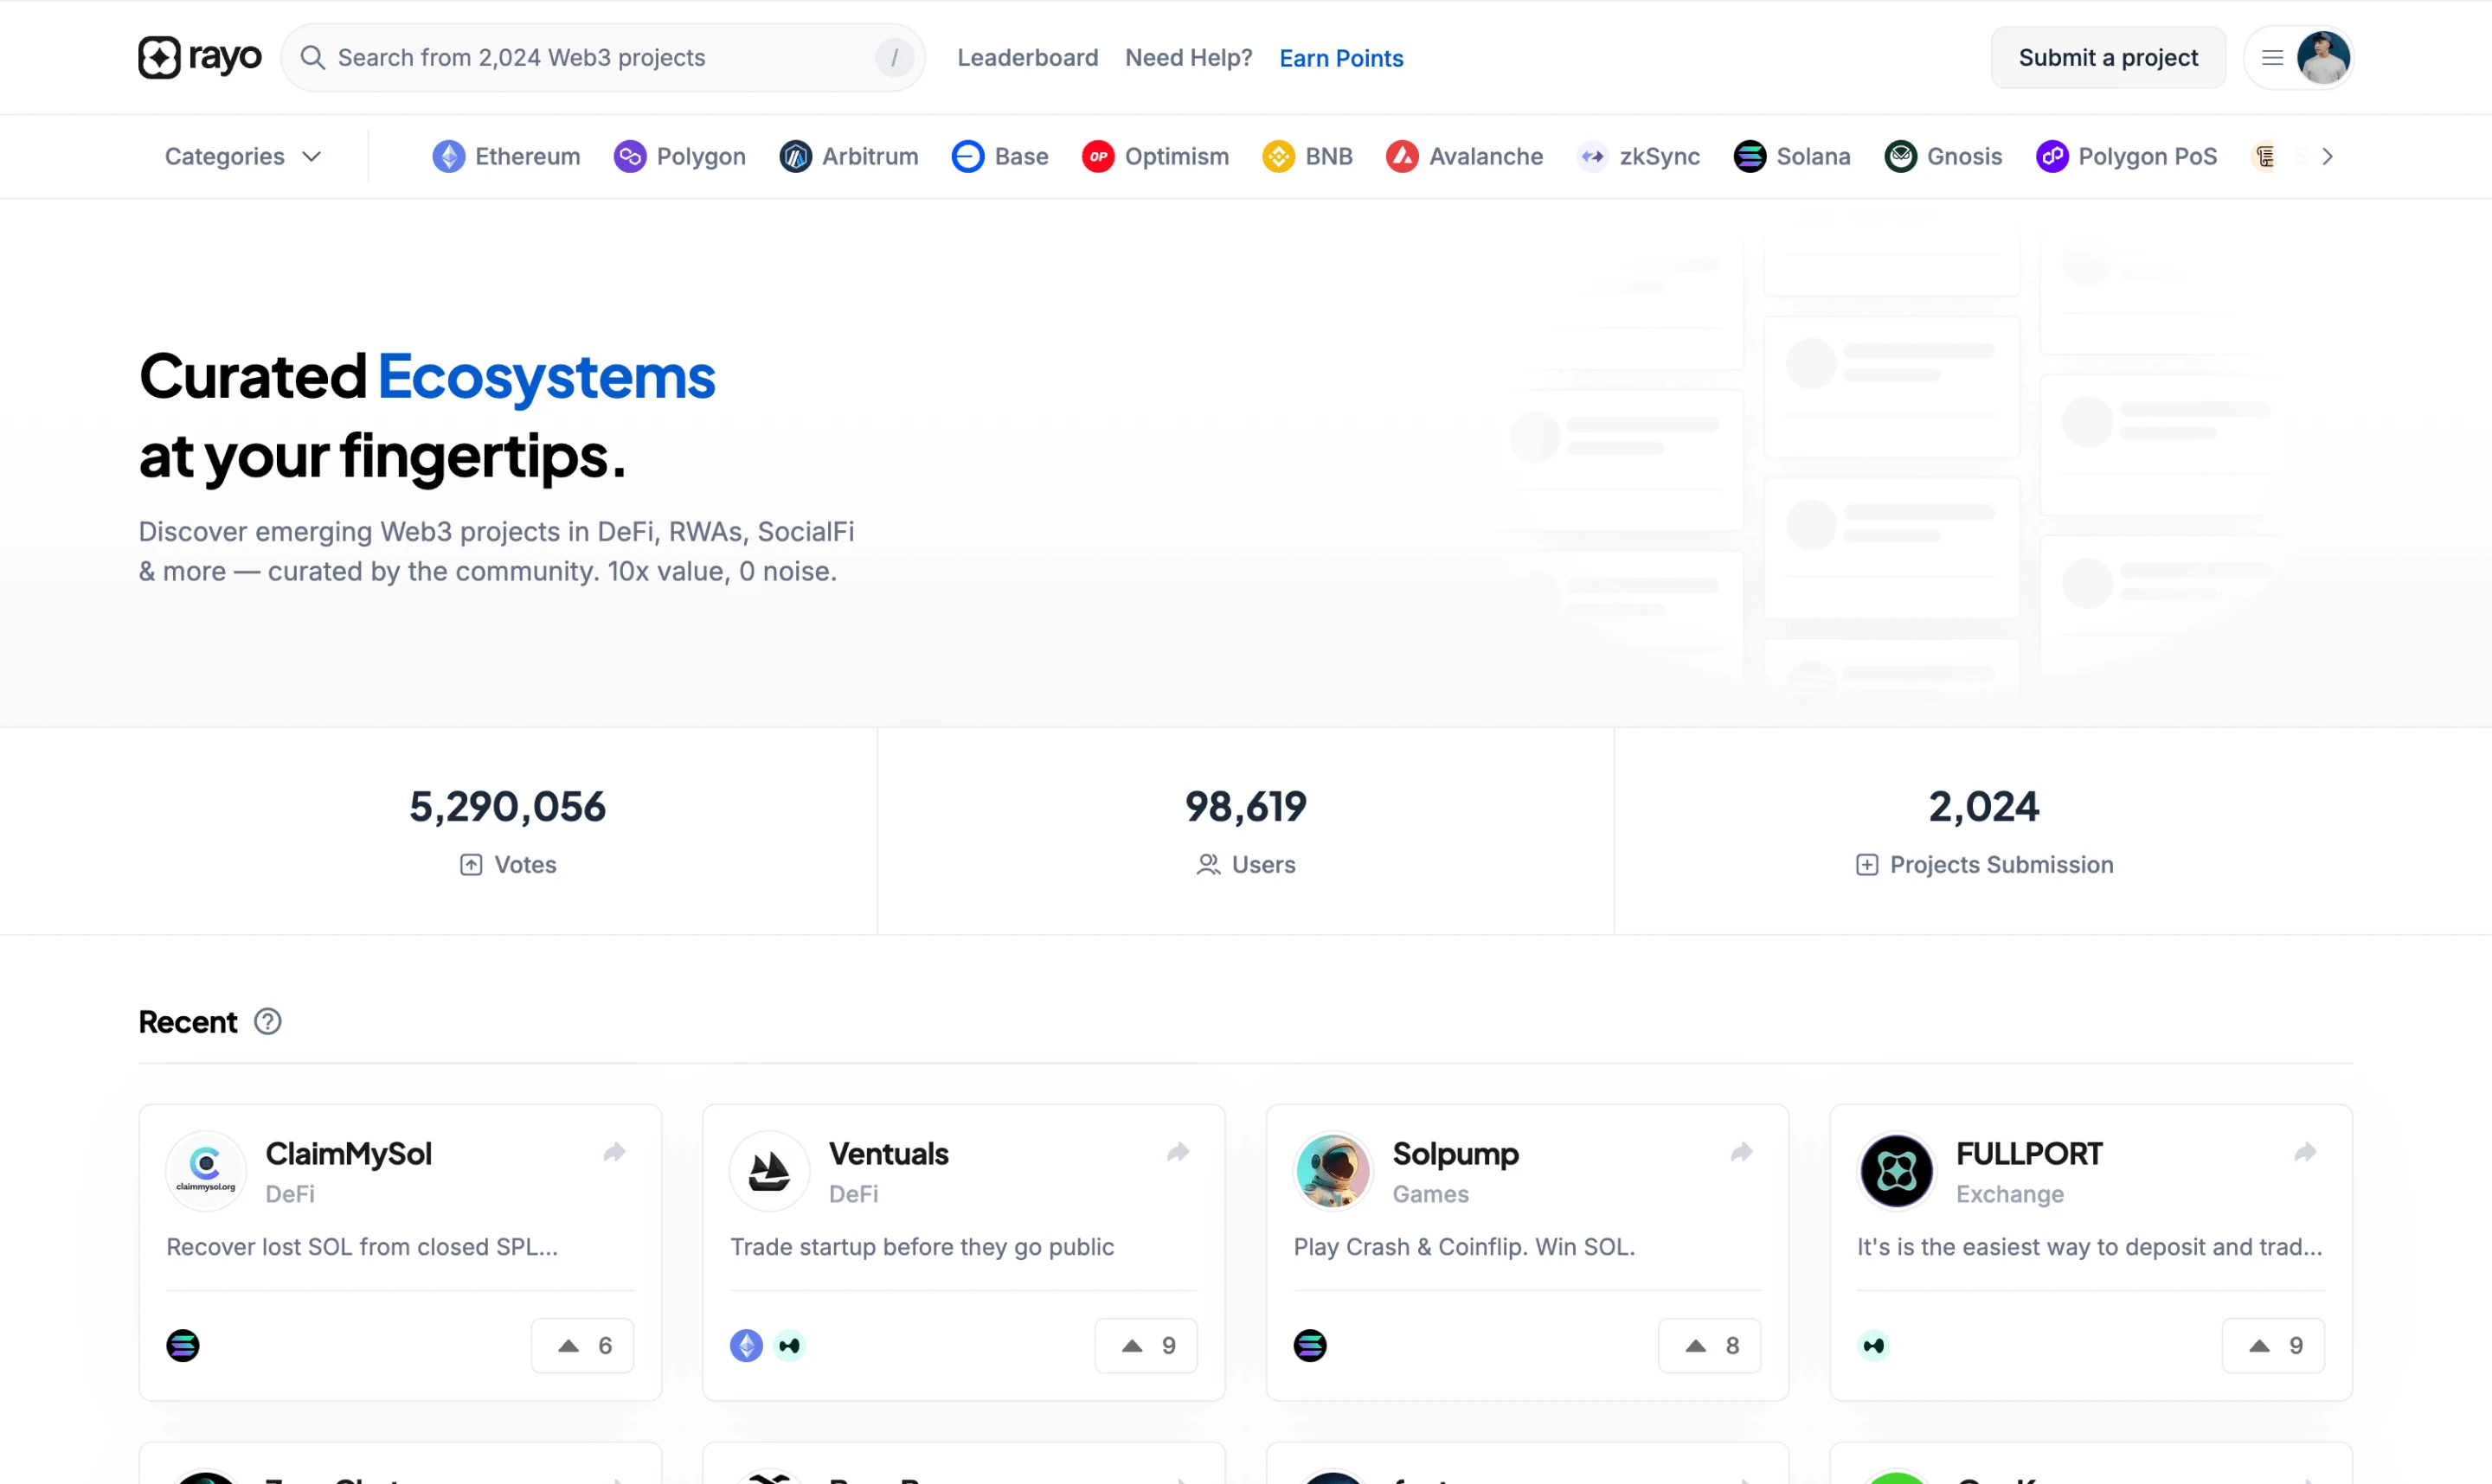Click the Solana chain icon on Solpump card
The width and height of the screenshot is (2492, 1484).
coord(1309,1346)
